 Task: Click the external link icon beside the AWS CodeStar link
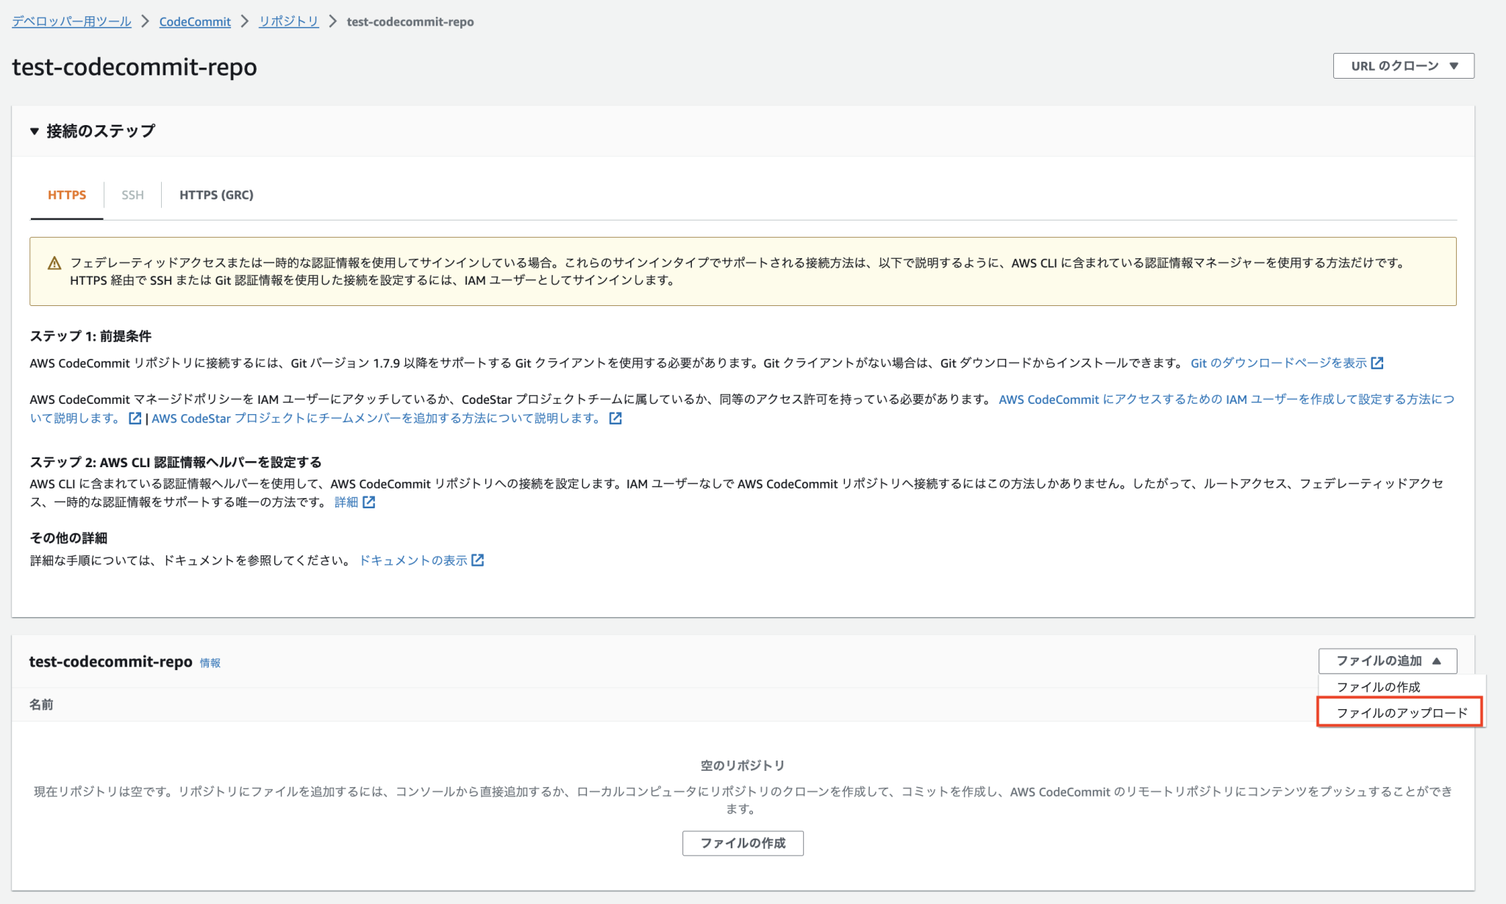(x=616, y=418)
